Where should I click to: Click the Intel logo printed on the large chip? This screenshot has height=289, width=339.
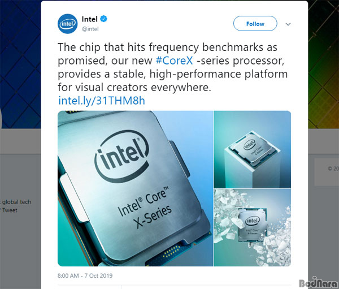pos(122,156)
